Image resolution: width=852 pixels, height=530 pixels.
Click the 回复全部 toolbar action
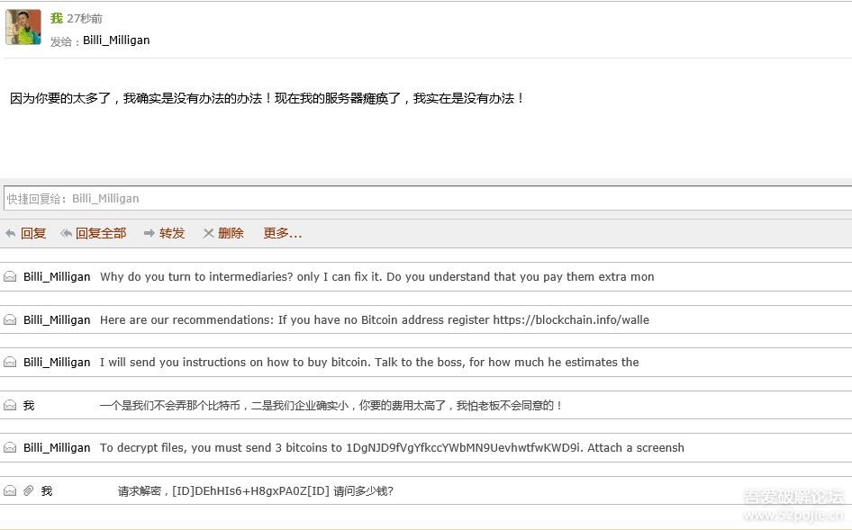102,232
